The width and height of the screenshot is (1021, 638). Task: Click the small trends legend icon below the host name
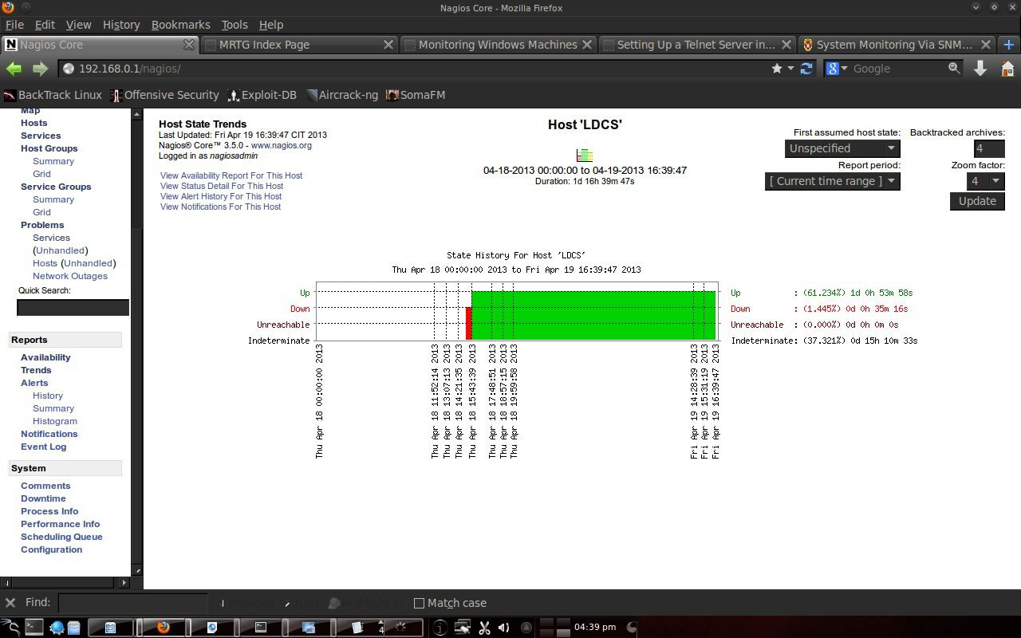585,155
